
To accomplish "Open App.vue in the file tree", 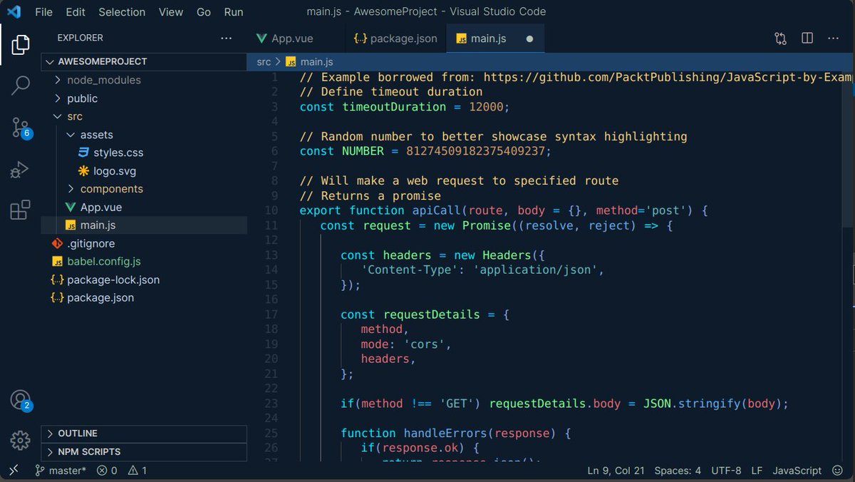I will coord(144,207).
